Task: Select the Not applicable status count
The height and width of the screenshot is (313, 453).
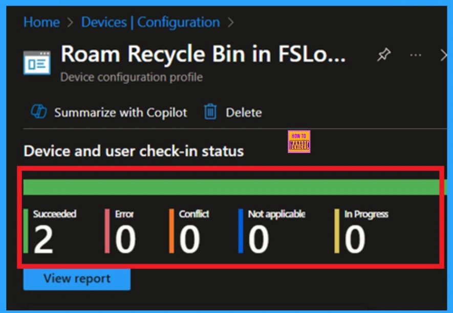Action: [258, 240]
